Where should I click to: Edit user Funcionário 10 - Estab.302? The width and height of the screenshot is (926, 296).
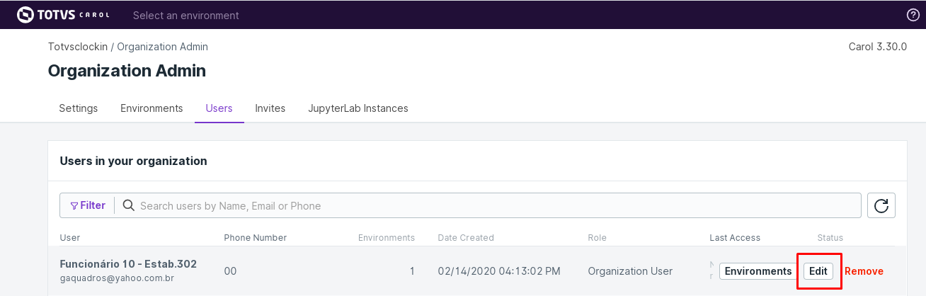click(818, 271)
